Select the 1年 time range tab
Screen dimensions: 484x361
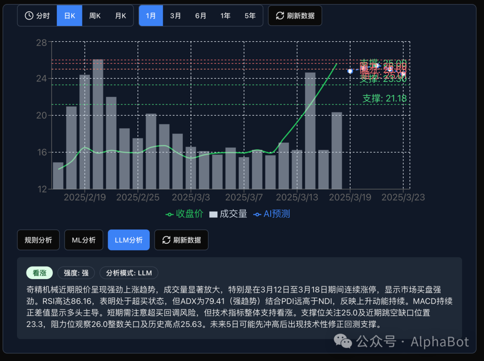(225, 15)
